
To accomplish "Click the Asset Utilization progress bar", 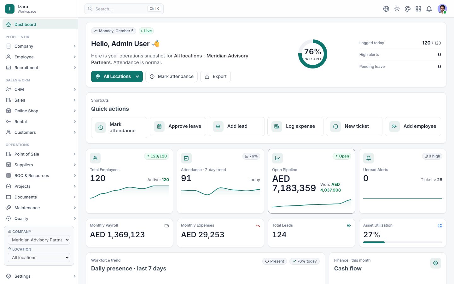I will pos(403,242).
